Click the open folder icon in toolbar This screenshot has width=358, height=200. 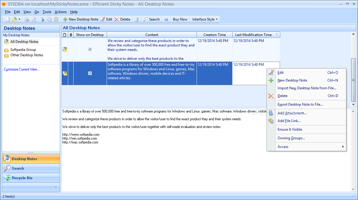14,19
